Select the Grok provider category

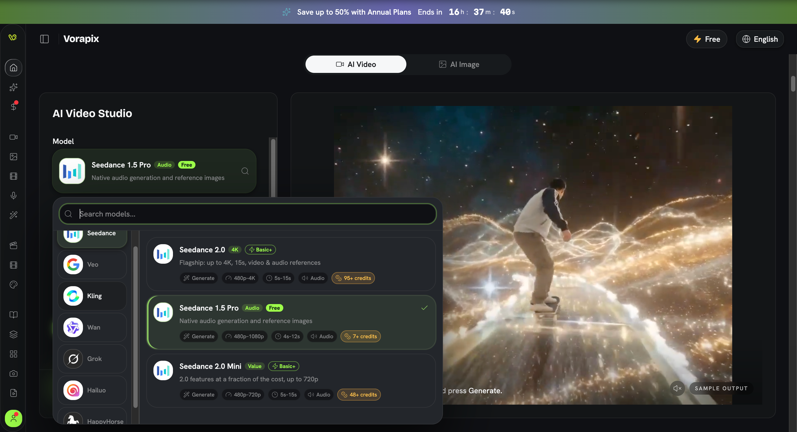pyautogui.click(x=92, y=359)
